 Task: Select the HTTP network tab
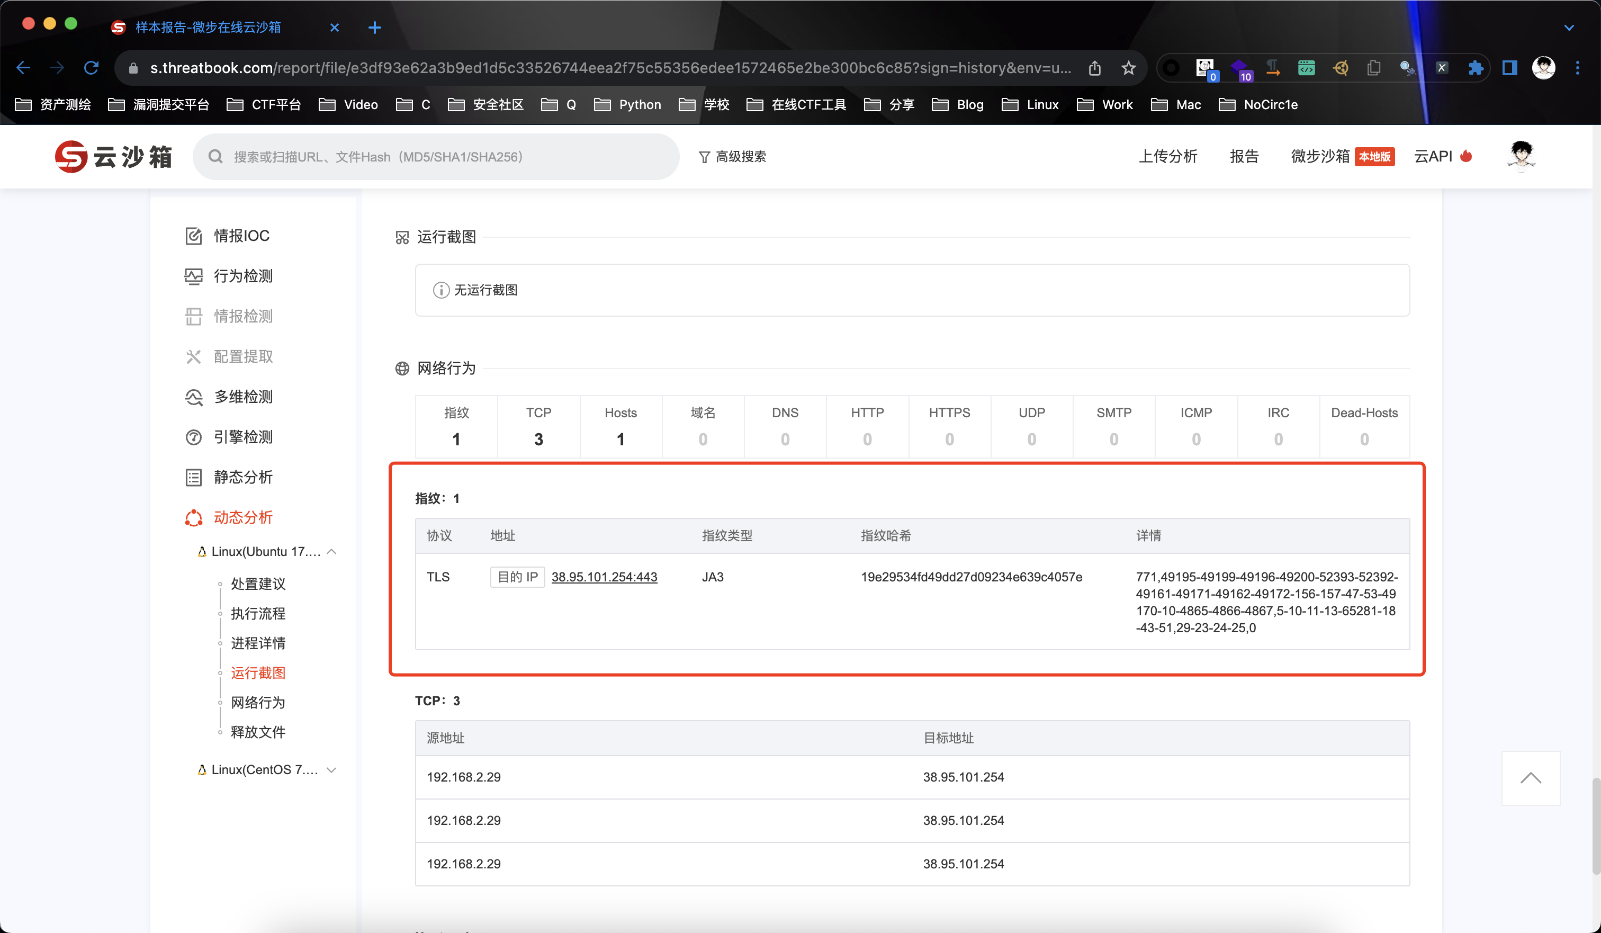coord(867,426)
